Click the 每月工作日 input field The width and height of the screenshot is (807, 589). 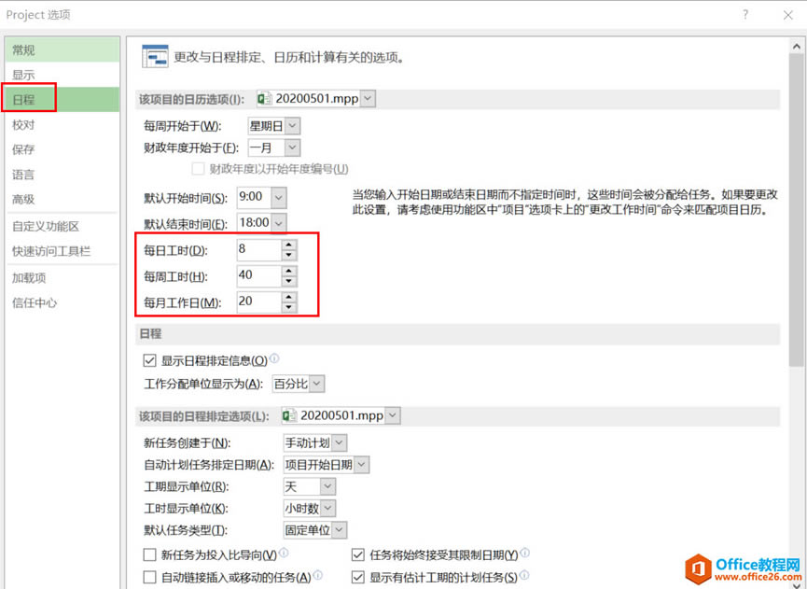[258, 302]
